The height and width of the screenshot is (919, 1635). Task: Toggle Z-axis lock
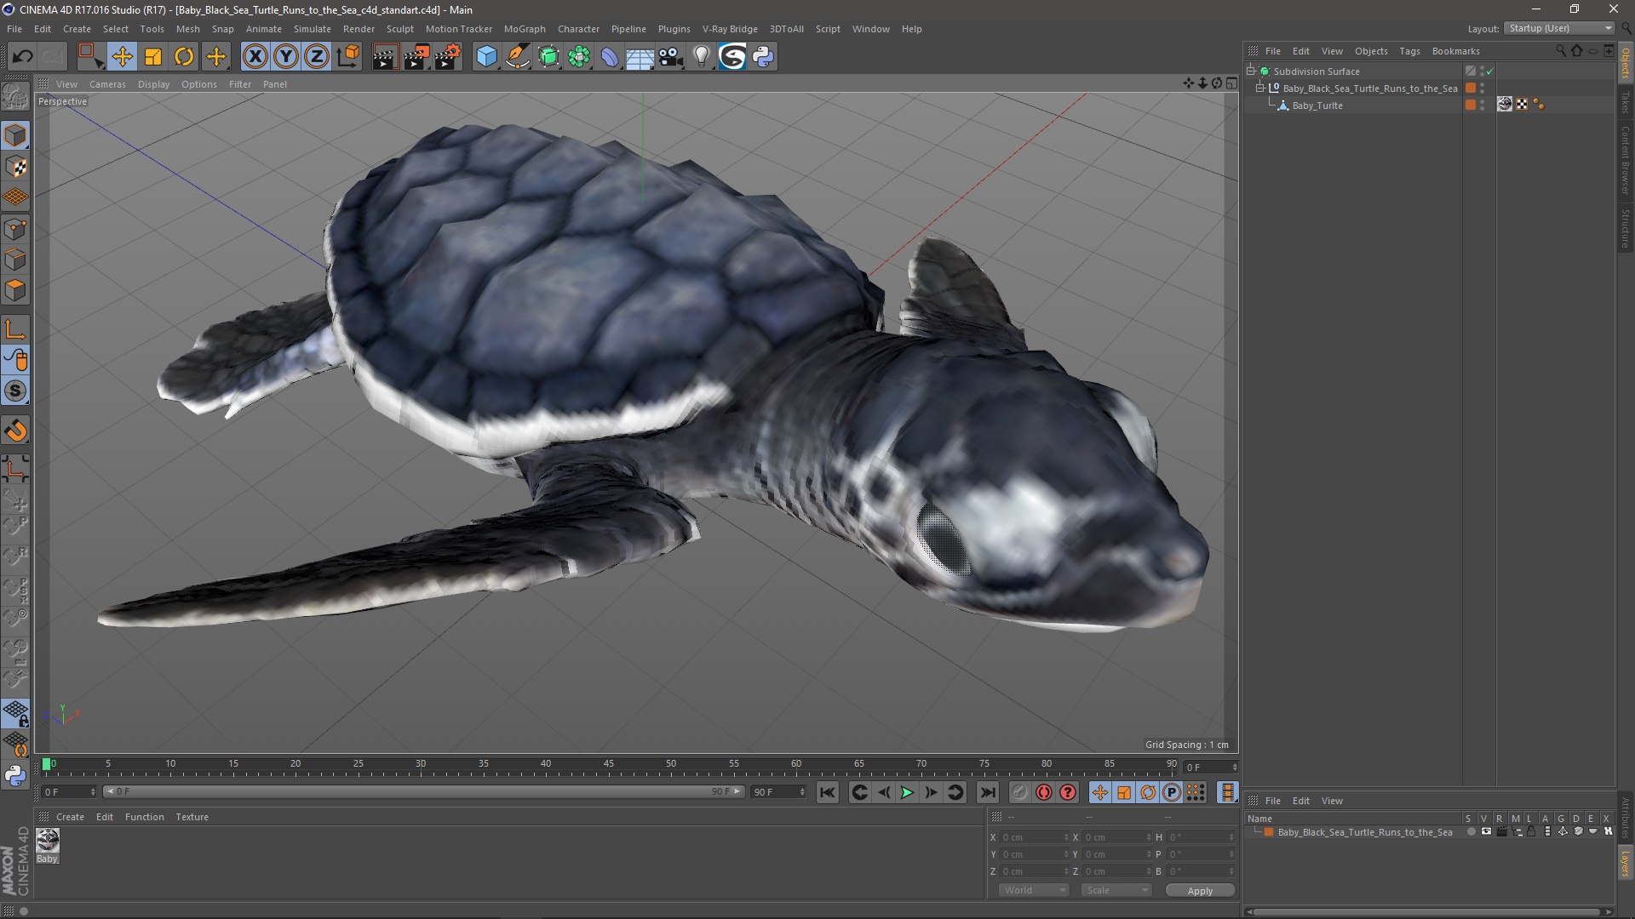point(317,57)
